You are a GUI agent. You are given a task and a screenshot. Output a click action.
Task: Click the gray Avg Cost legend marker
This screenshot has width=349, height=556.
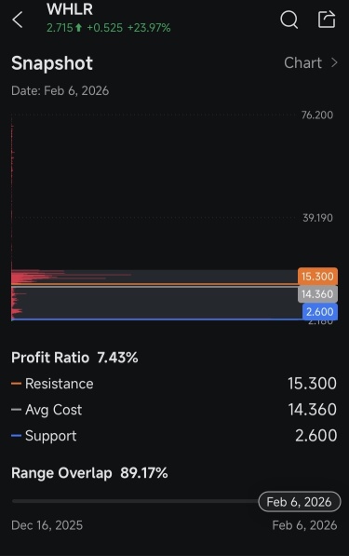(16, 410)
